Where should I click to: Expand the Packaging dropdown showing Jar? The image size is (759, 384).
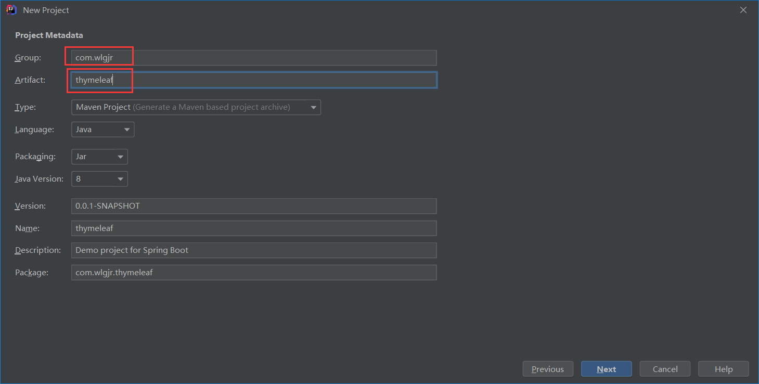(x=99, y=157)
